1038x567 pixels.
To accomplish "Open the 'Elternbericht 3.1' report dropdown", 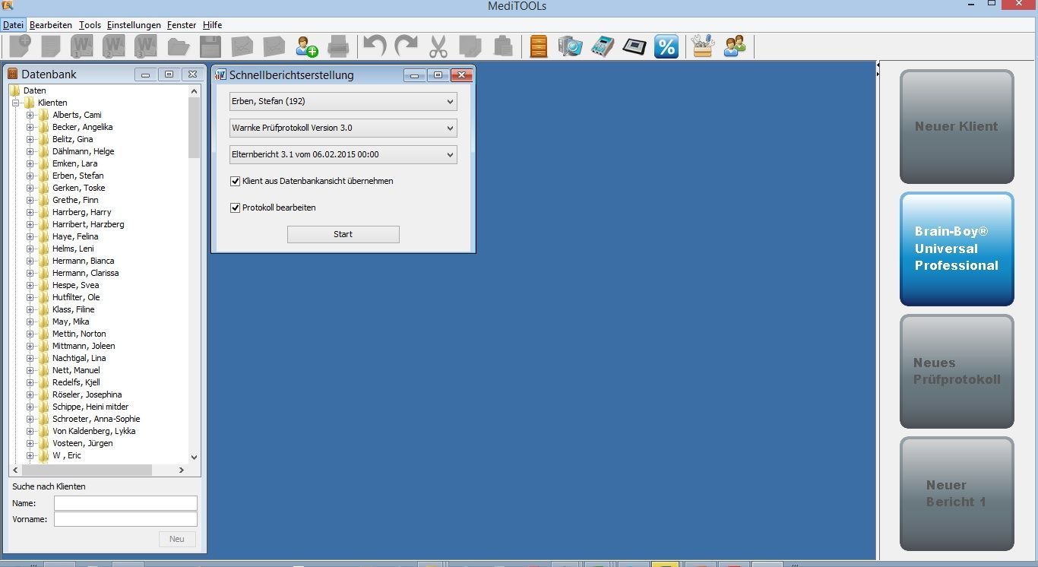I will pyautogui.click(x=343, y=154).
